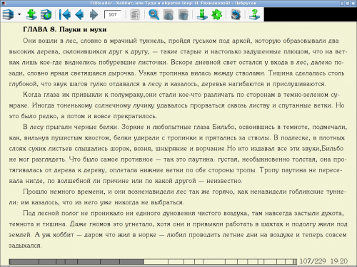Screen dimensions: 357x267
Task: Open the Library books icon
Action: tap(8, 15)
